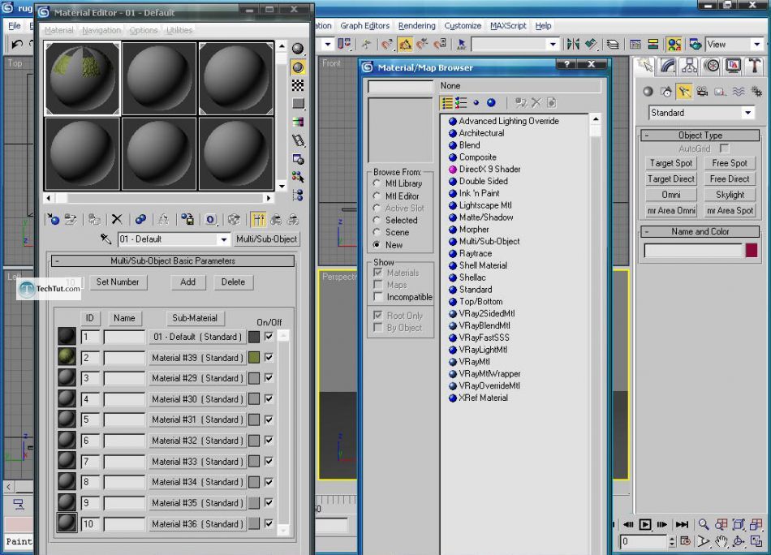Screen dimensions: 771x555
Task: Select Selected radio button in Browse From
Action: 377,220
